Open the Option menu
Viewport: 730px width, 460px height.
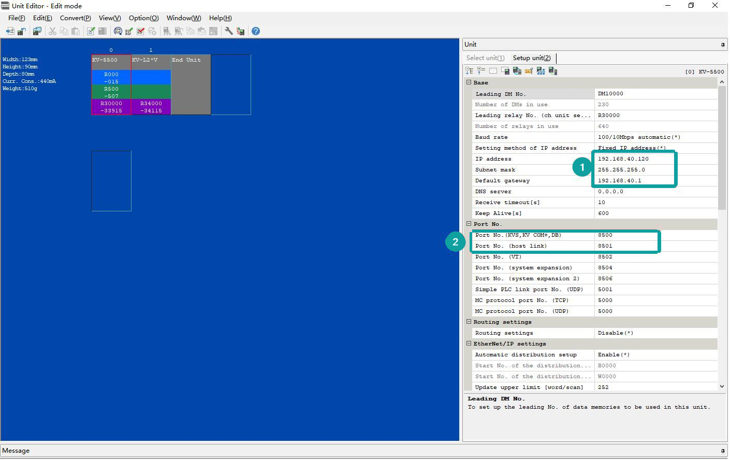[144, 18]
